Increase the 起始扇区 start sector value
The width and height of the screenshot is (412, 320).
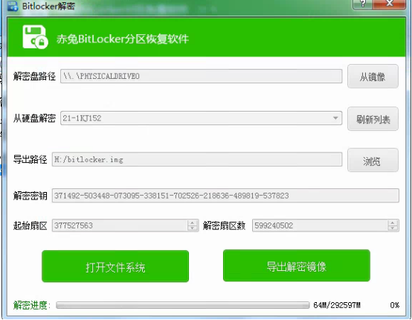193,223
